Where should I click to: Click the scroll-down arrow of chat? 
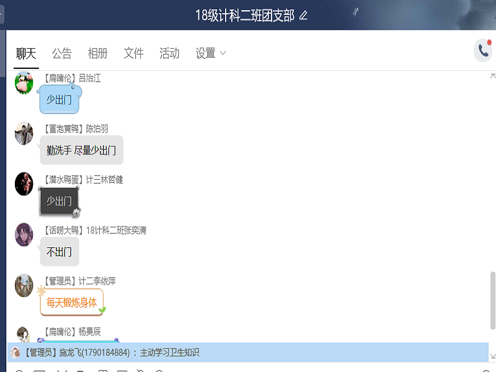click(x=492, y=356)
